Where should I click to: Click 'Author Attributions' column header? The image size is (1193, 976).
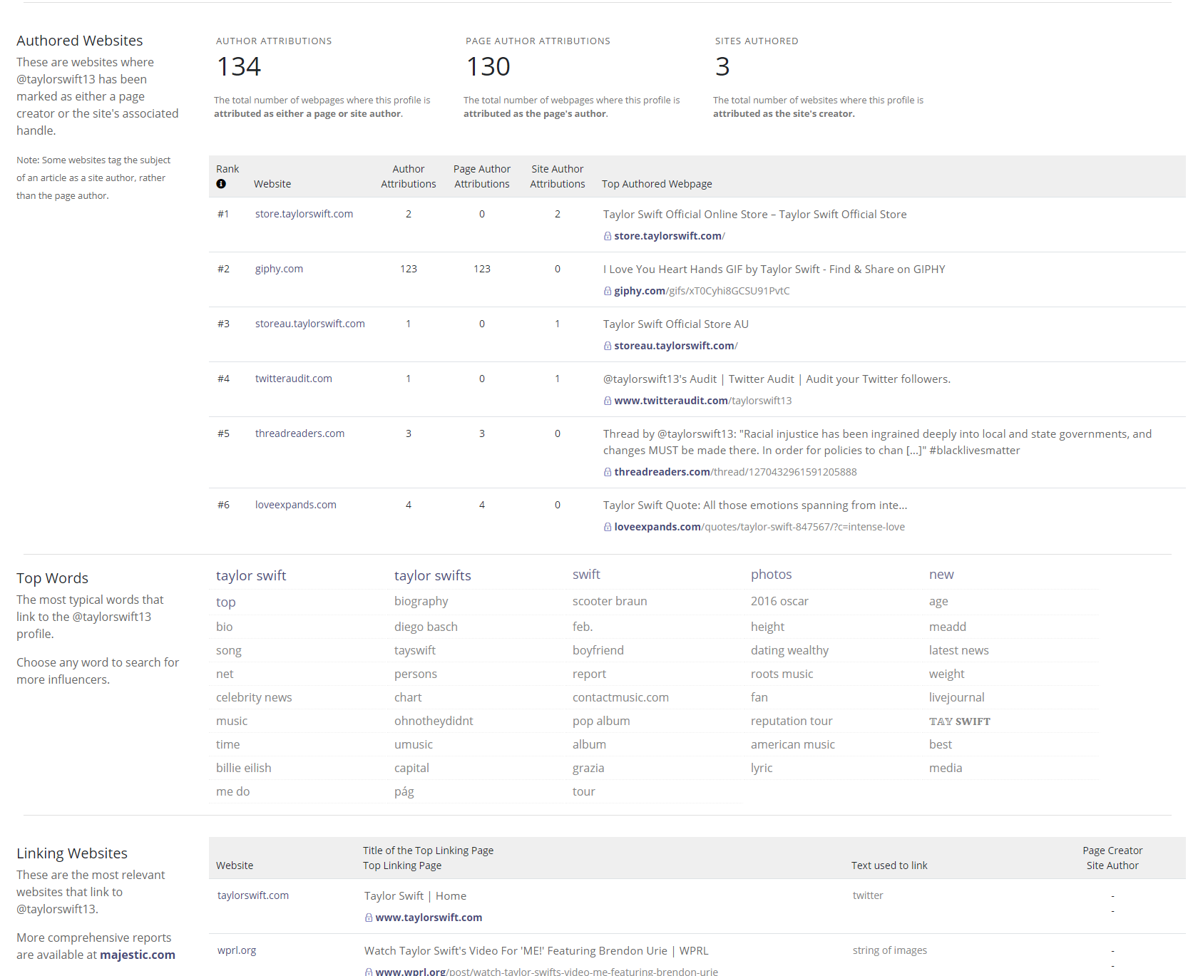tap(409, 176)
